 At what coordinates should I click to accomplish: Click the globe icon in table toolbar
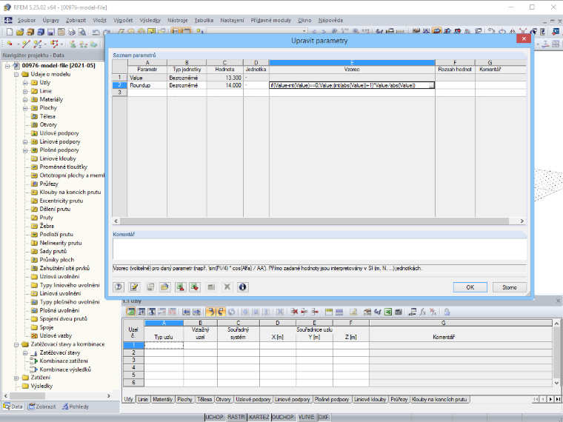pos(232,312)
